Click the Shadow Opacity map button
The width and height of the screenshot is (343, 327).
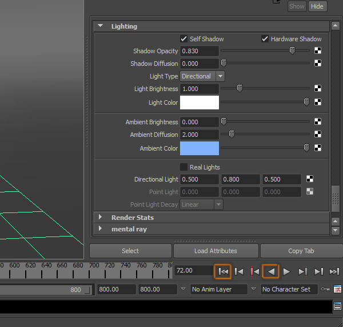(x=318, y=51)
